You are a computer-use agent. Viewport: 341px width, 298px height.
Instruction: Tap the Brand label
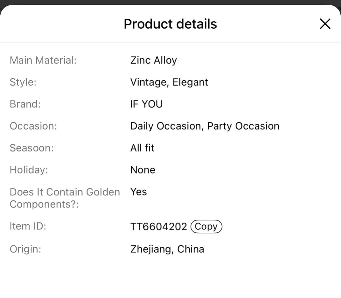coord(25,104)
